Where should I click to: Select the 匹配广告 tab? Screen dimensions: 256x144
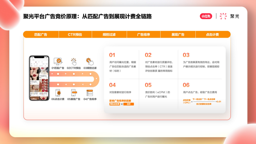tap(41, 35)
